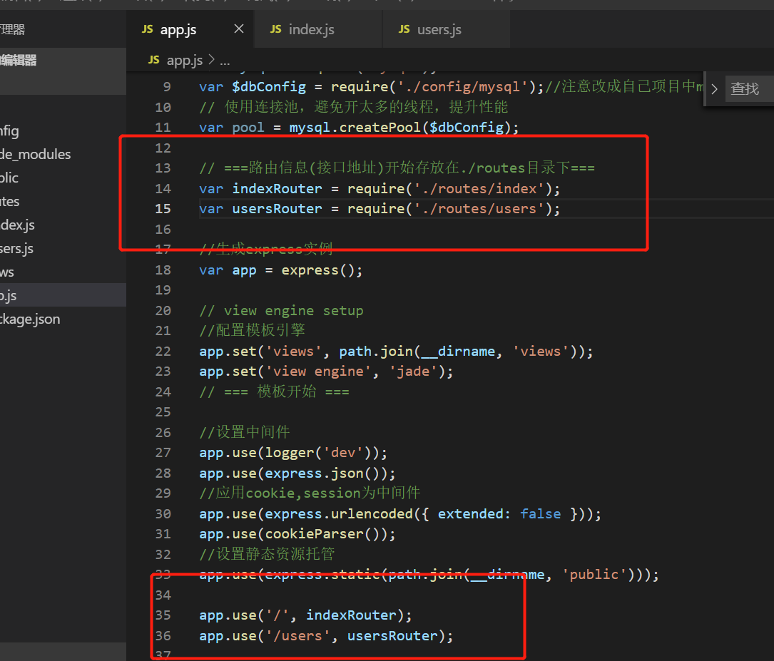Click the '/users' string on line 36
The width and height of the screenshot is (774, 661).
point(297,636)
